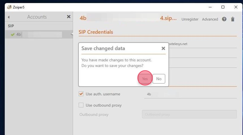Viewport: 243px width, 135px height.
Task: Delete account using trash icon
Action: (x=233, y=19)
